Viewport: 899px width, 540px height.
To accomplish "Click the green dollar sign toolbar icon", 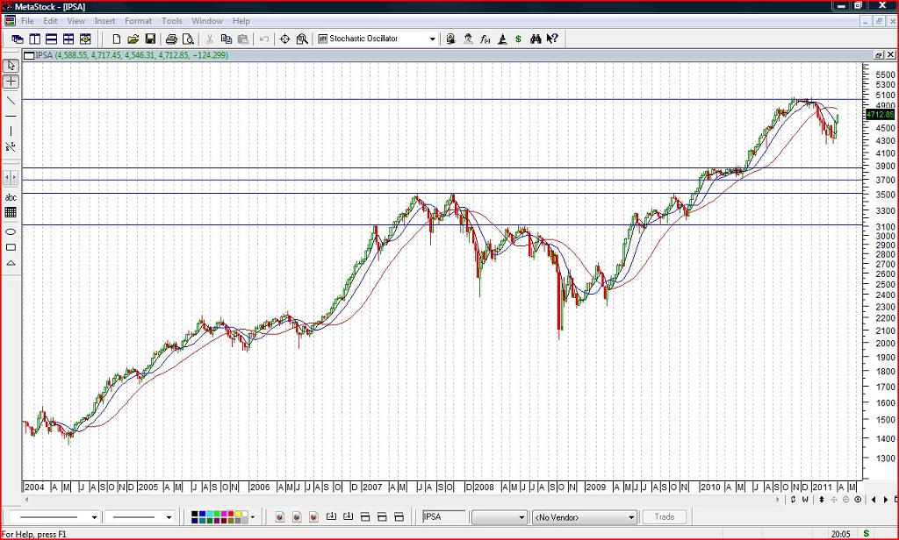I will click(518, 39).
